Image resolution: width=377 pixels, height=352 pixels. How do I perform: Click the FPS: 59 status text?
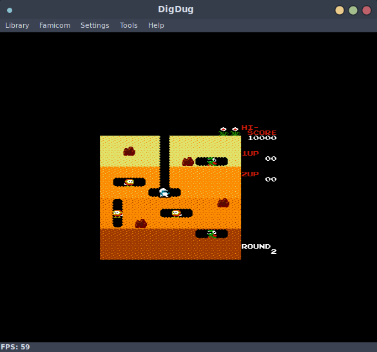click(x=15, y=347)
